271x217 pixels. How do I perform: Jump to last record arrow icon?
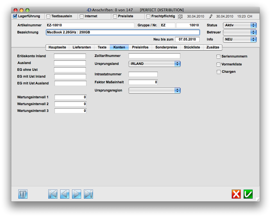pos(88,194)
